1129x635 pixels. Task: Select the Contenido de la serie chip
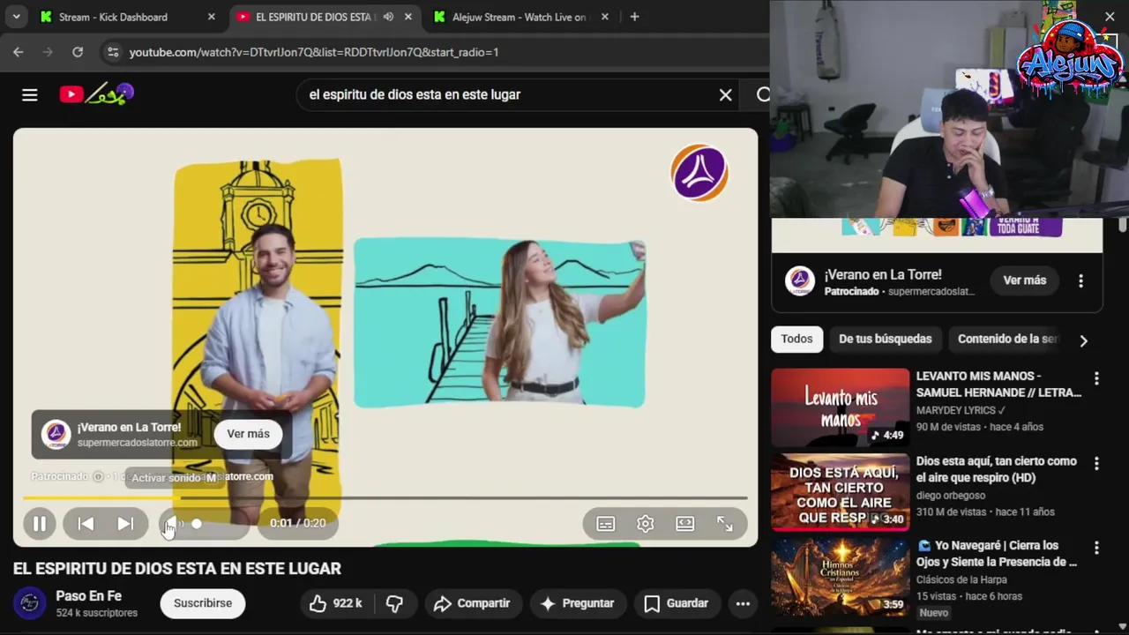tap(1007, 340)
